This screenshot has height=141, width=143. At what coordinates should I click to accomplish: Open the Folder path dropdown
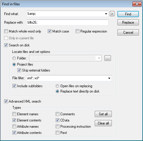tap(99, 58)
